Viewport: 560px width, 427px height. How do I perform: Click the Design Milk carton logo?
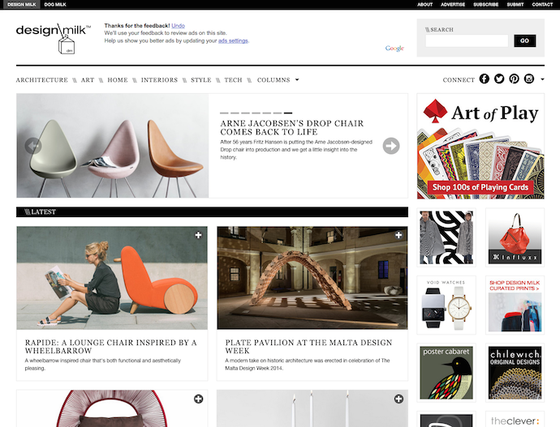click(54, 39)
